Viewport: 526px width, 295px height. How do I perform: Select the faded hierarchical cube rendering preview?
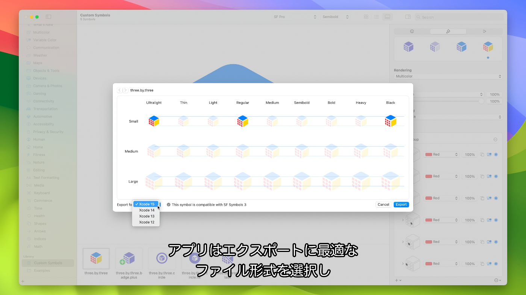point(435,47)
